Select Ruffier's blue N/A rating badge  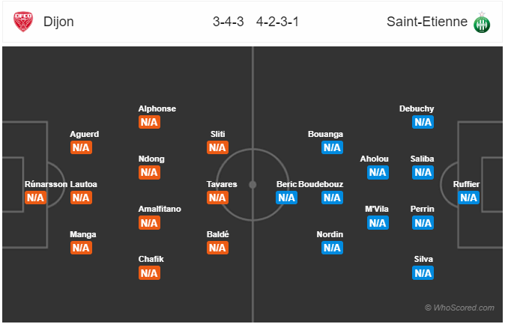[x=468, y=198]
